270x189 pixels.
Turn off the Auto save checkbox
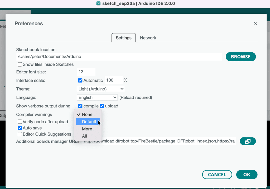(20, 128)
